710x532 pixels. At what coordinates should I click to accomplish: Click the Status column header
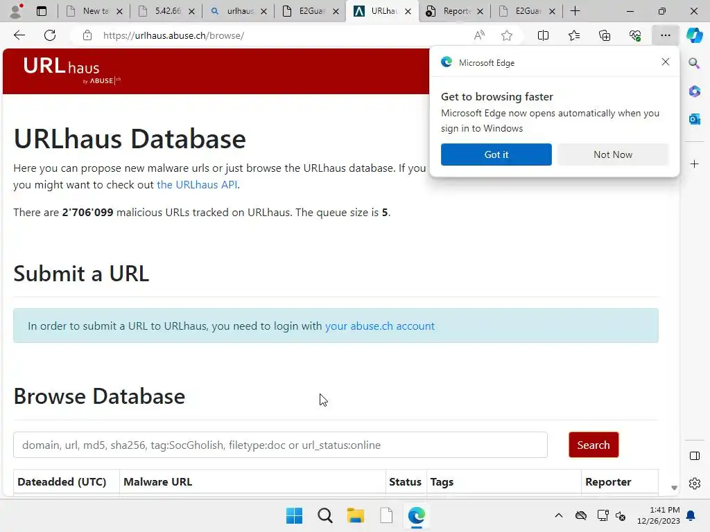click(x=405, y=482)
